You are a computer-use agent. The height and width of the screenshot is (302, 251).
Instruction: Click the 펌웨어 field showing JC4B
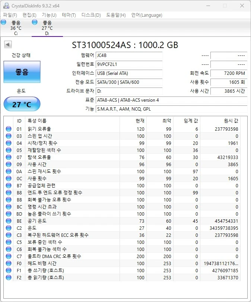click(x=129, y=55)
